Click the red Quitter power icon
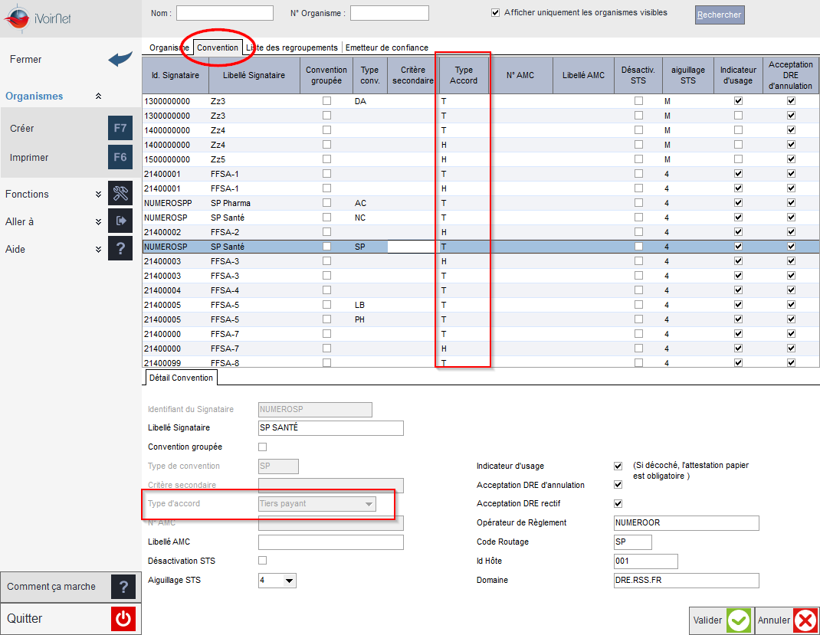The height and width of the screenshot is (635, 820). (123, 619)
